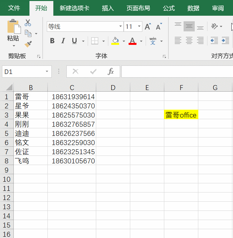This screenshot has height=238, width=233.
Task: Click the fx insert function icon
Action: (x=111, y=71)
